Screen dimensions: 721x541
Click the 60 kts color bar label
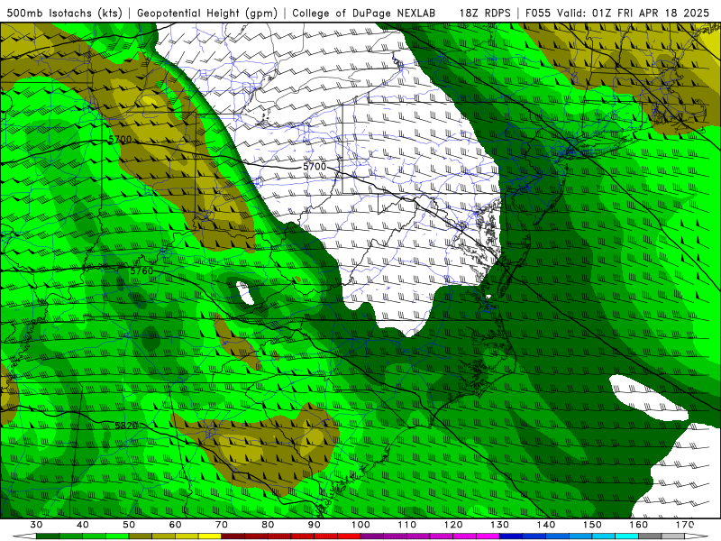click(175, 525)
